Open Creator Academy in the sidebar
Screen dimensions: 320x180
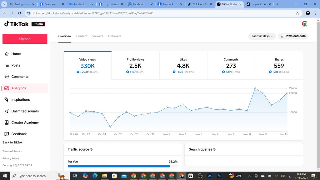point(25,122)
